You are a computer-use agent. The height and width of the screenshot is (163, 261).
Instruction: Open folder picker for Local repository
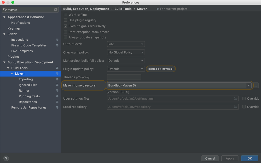[235, 107]
